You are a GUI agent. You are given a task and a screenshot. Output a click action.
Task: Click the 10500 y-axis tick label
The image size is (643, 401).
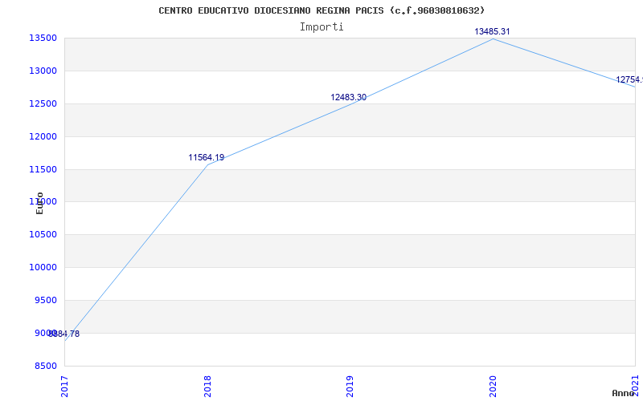click(42, 234)
